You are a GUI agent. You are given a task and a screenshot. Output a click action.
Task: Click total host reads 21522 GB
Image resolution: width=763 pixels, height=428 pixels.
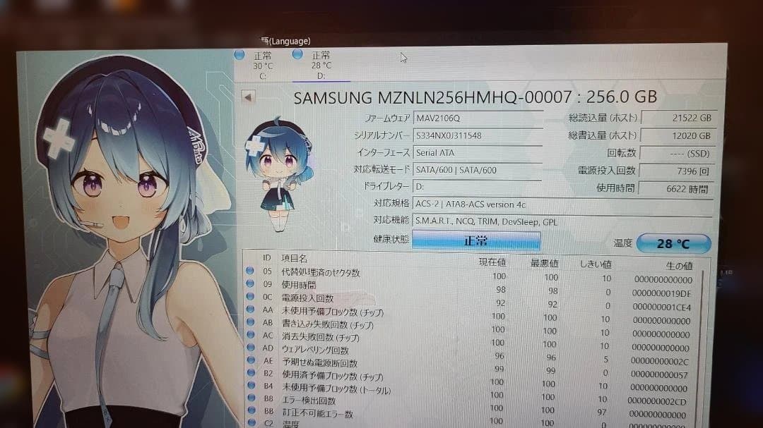678,118
